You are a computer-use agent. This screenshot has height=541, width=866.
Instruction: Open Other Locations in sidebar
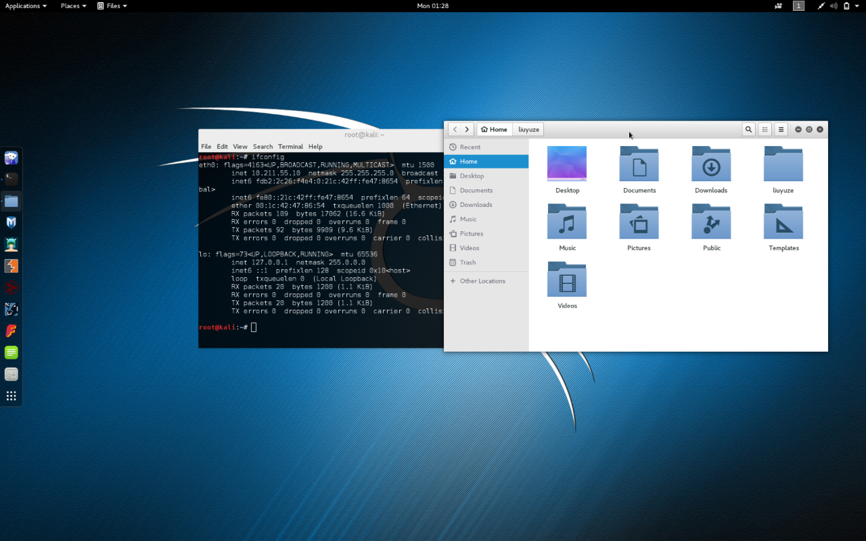486,281
